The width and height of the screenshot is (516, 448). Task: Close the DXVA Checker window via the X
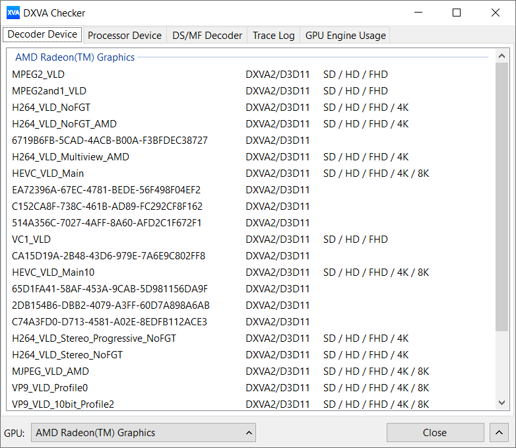click(x=496, y=13)
